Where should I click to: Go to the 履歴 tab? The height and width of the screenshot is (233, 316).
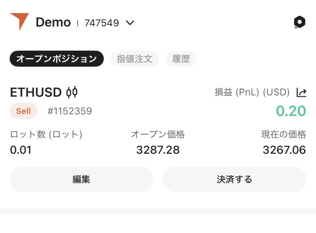[181, 59]
